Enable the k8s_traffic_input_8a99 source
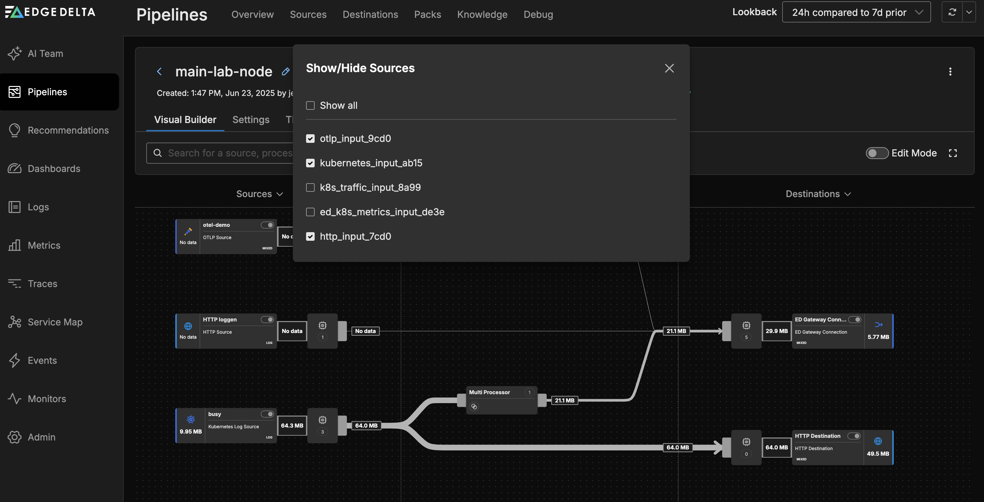984x502 pixels. (x=310, y=188)
